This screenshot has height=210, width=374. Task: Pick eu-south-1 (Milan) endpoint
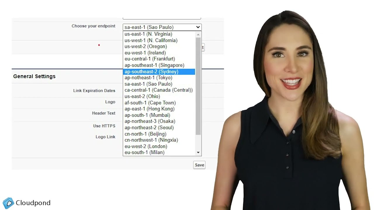159,153
